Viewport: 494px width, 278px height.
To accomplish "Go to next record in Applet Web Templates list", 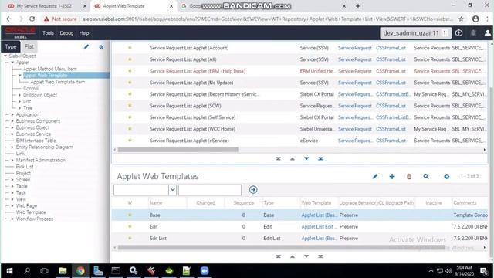I will 306,256.
